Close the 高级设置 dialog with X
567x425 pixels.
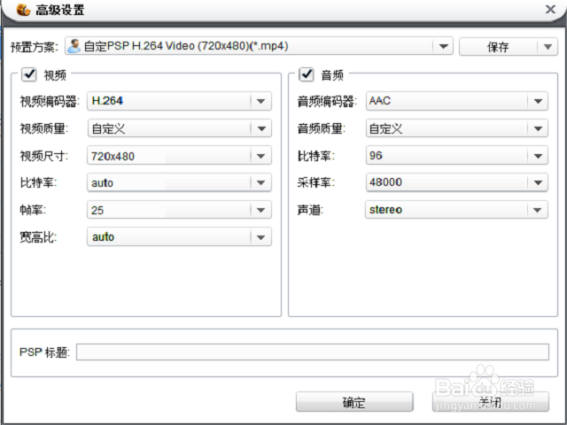550,9
